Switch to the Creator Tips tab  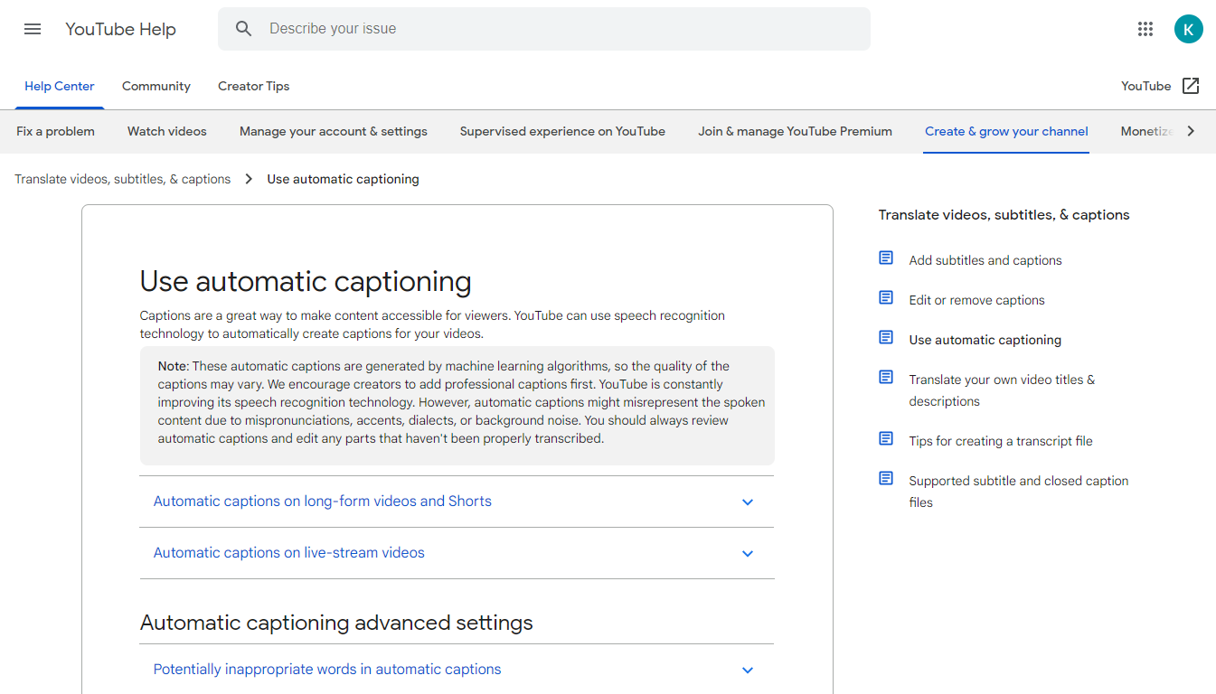click(254, 87)
